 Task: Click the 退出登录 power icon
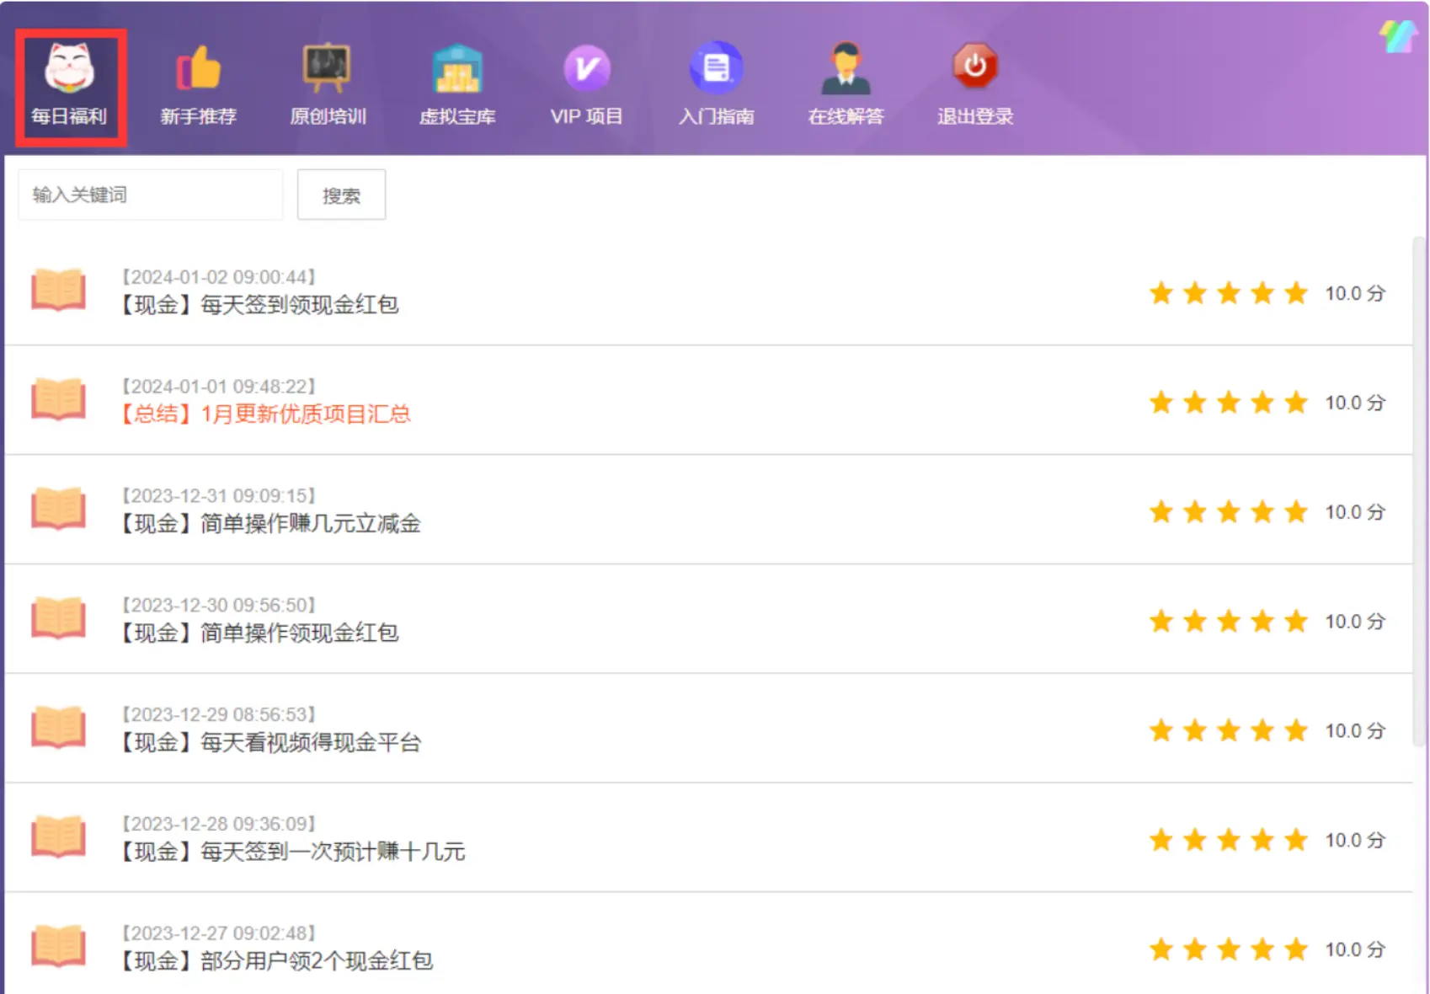pos(975,66)
